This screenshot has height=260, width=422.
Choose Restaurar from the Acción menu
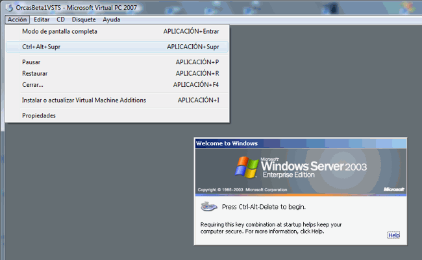point(117,73)
